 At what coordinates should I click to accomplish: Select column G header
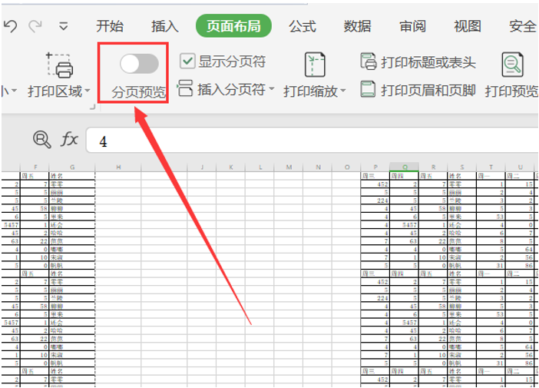coord(72,167)
